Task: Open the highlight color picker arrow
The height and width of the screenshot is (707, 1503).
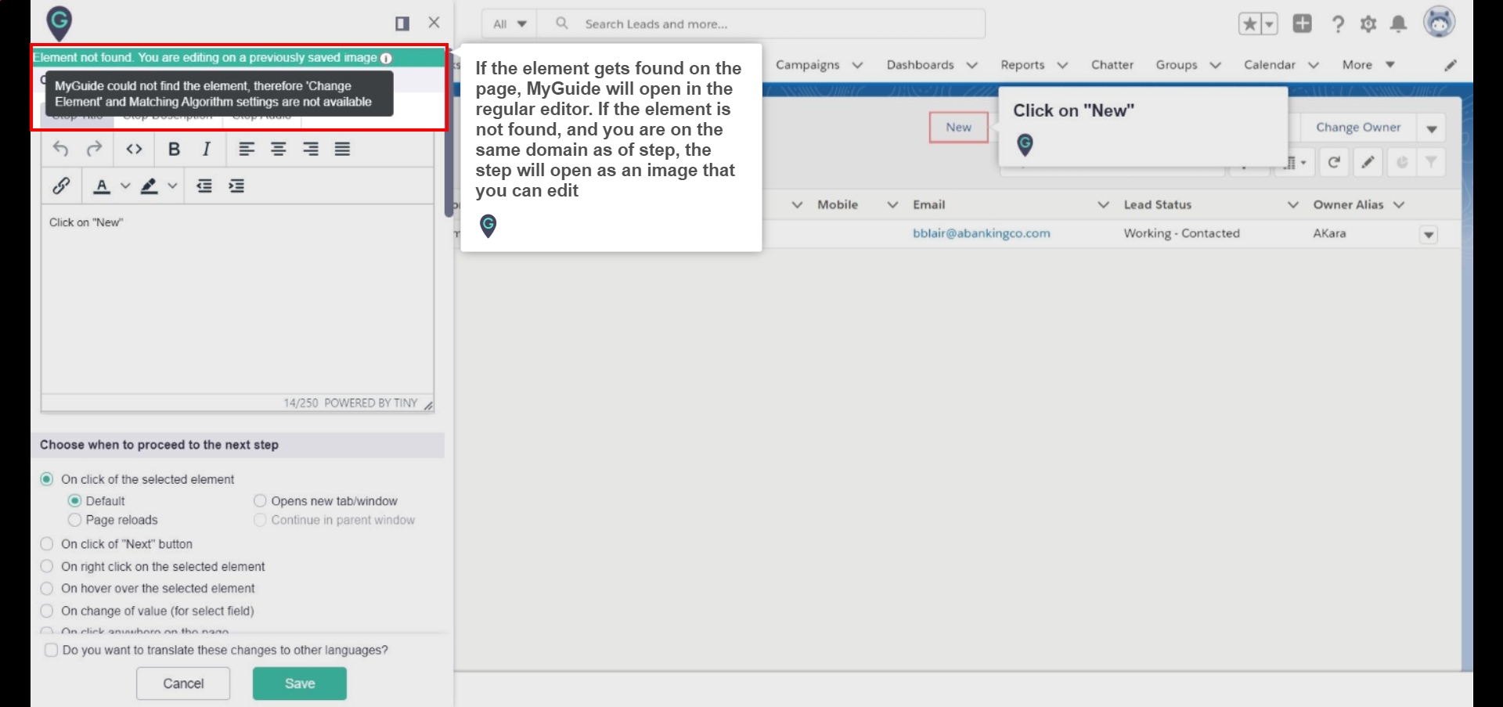Action: (x=173, y=186)
